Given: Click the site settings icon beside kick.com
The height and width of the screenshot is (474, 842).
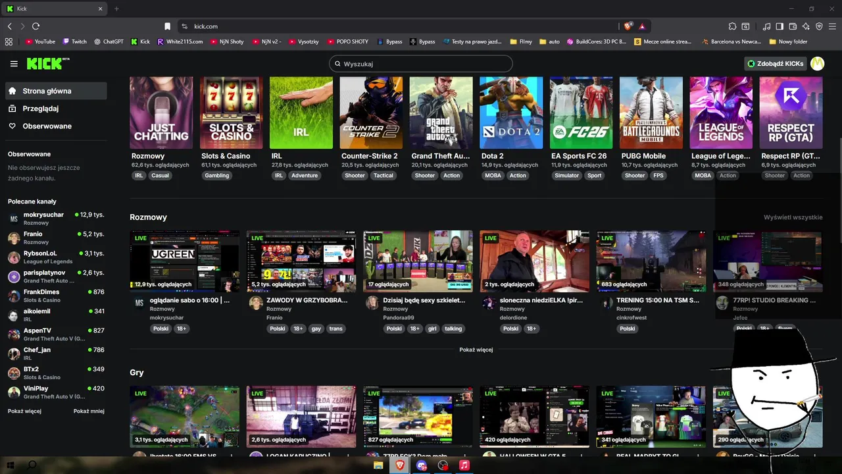Looking at the screenshot, I should [x=185, y=26].
